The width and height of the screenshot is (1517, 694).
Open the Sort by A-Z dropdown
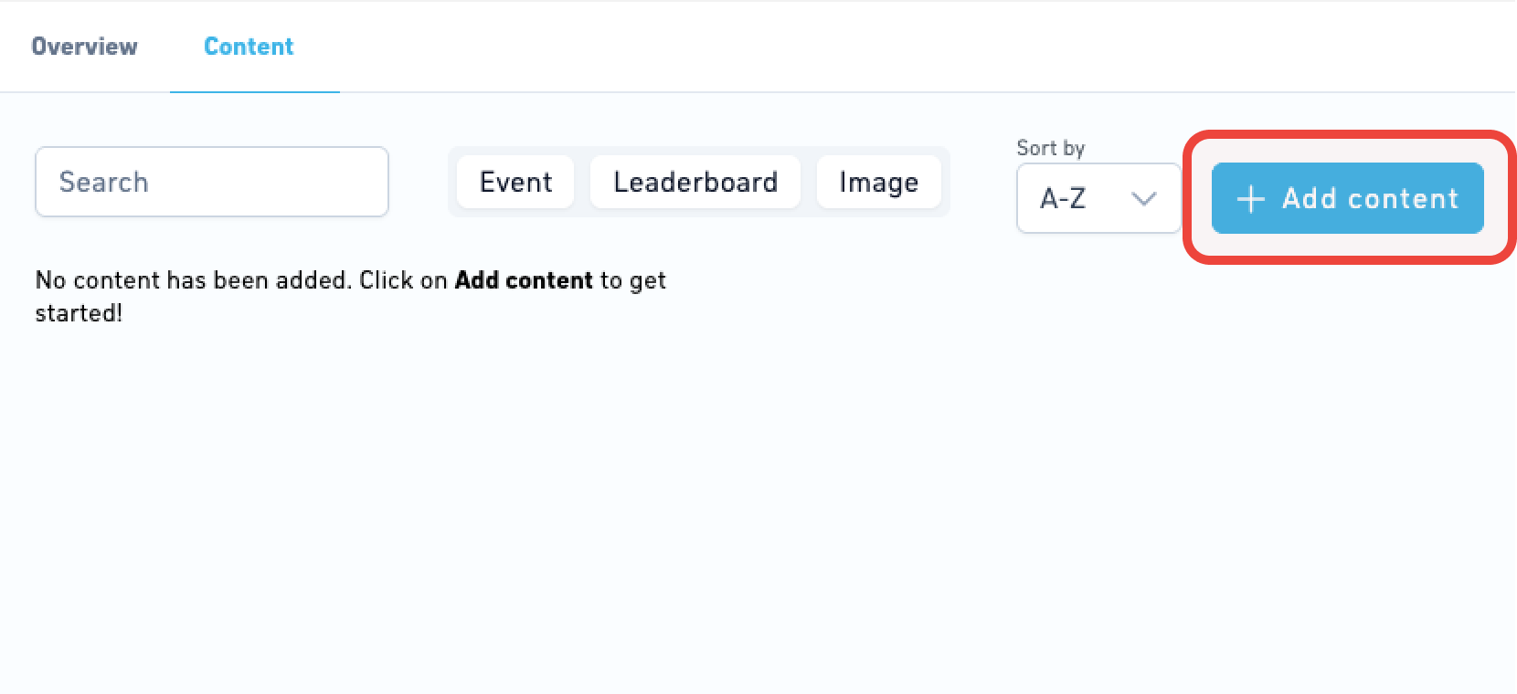pyautogui.click(x=1098, y=198)
